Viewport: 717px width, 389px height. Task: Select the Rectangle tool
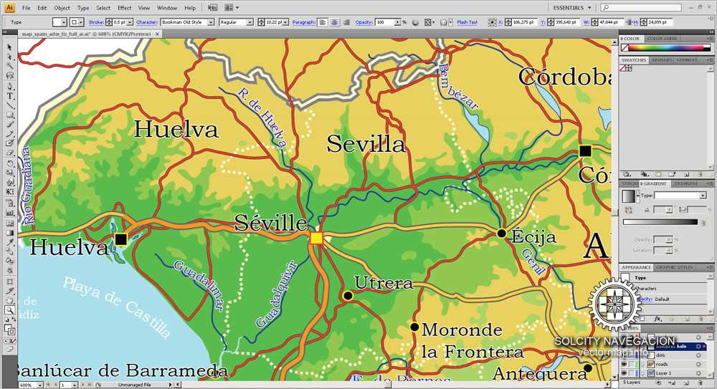coord(9,115)
